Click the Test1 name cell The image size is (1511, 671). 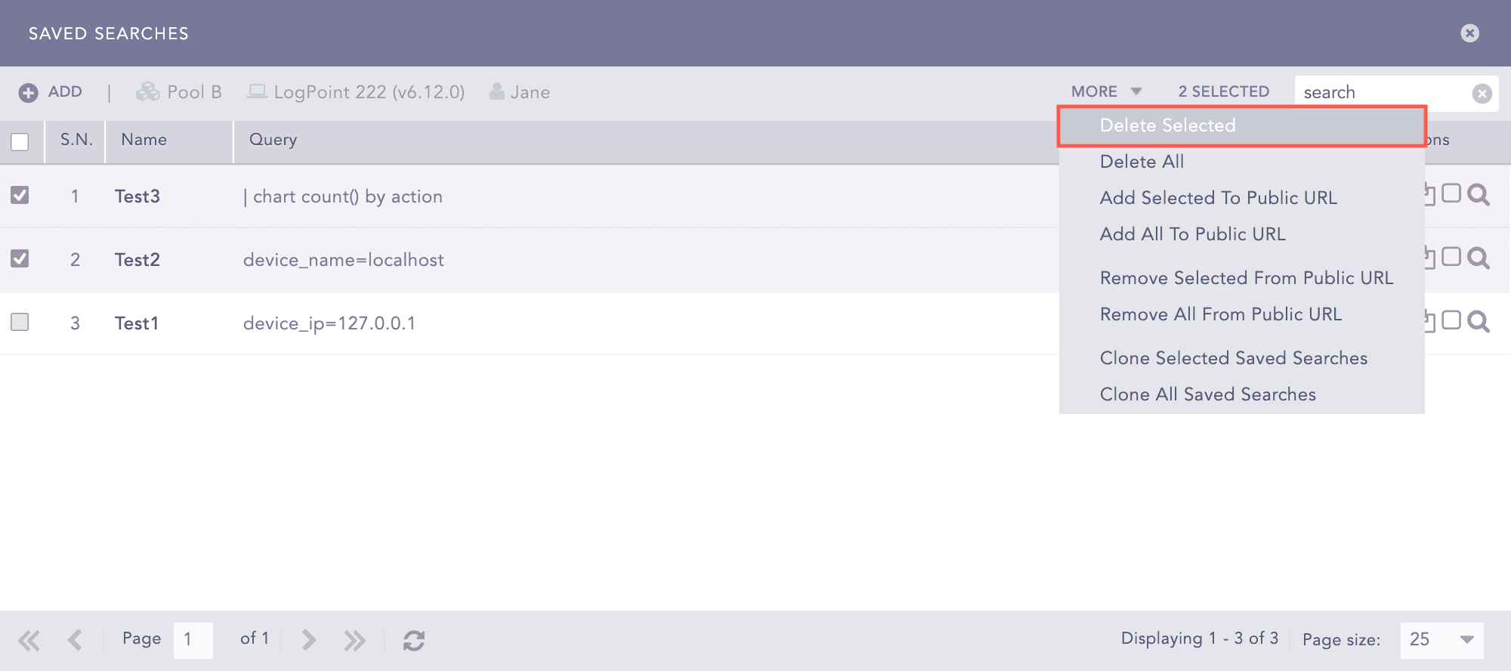pos(137,323)
